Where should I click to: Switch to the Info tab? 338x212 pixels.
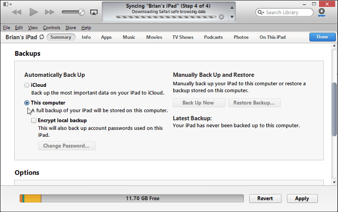[x=86, y=37]
